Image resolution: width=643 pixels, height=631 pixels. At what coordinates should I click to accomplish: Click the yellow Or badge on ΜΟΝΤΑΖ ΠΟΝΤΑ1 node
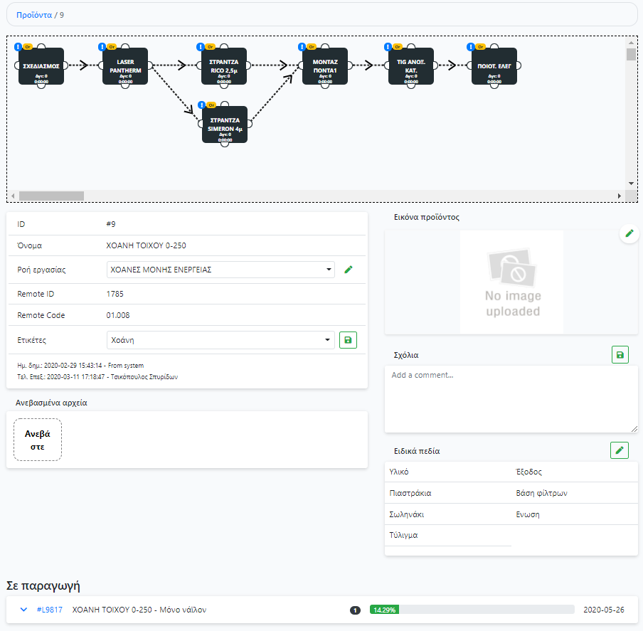coord(312,47)
